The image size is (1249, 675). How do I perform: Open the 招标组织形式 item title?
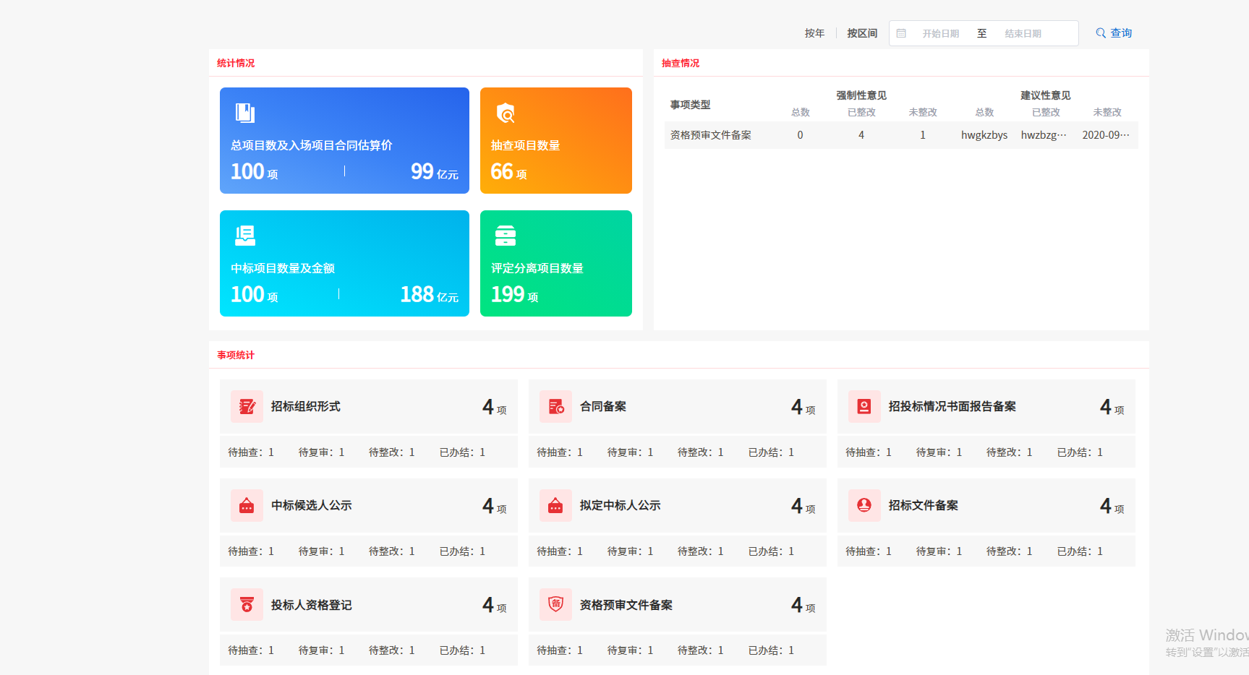(305, 406)
